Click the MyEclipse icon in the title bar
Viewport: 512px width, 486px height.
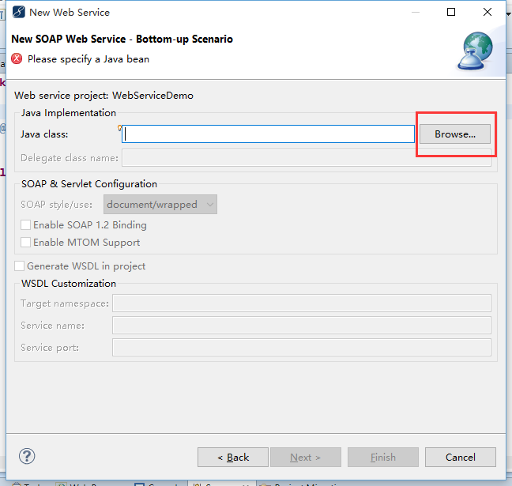coord(17,12)
